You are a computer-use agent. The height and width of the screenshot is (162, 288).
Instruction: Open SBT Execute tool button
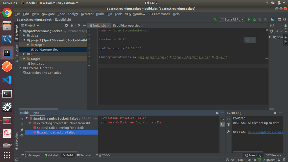[x=273, y=155]
